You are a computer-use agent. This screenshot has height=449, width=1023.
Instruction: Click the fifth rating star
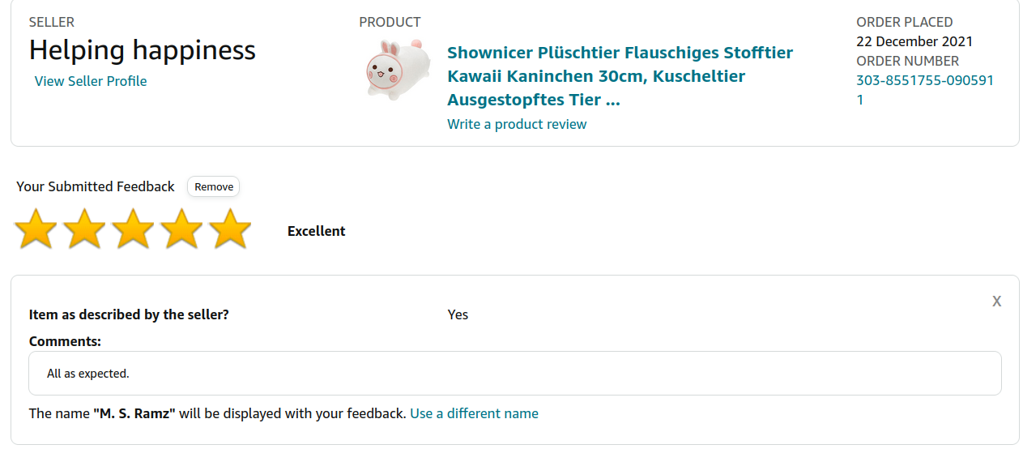point(230,229)
